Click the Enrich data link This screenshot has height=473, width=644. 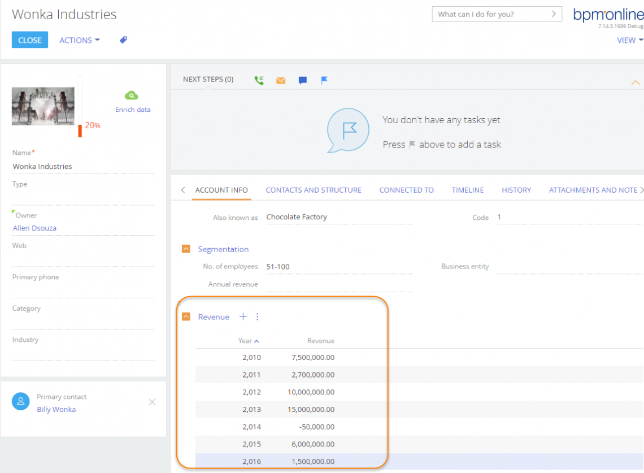click(133, 110)
